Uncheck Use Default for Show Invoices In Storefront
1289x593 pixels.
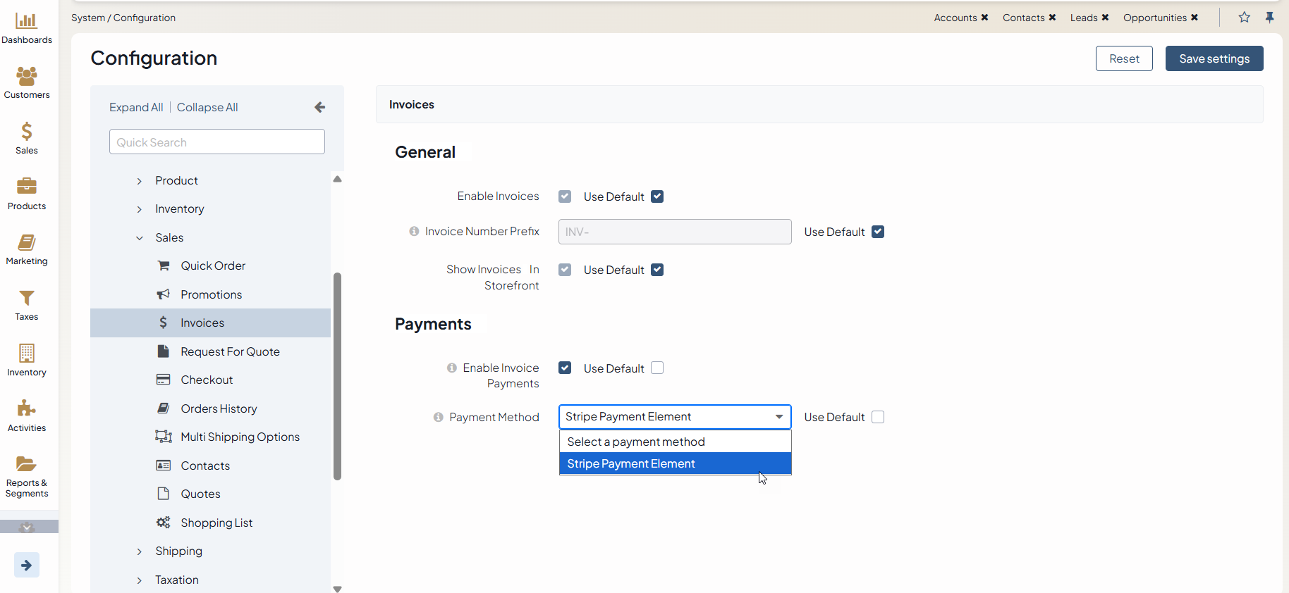click(657, 270)
